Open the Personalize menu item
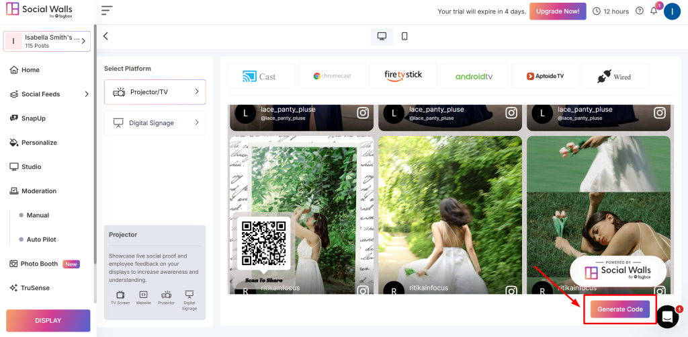 [39, 143]
